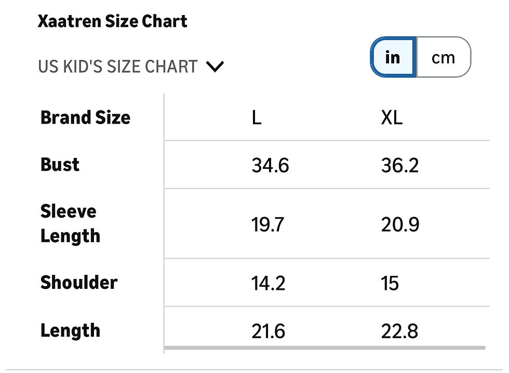Select length value 22.8 for XL

click(x=399, y=330)
